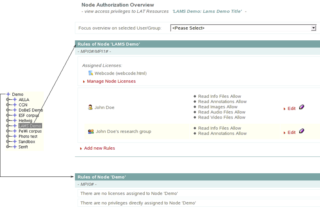Screen dimensions: 320x210
Task: Click the eraser icon in John Doe's row
Action: [x=302, y=107]
